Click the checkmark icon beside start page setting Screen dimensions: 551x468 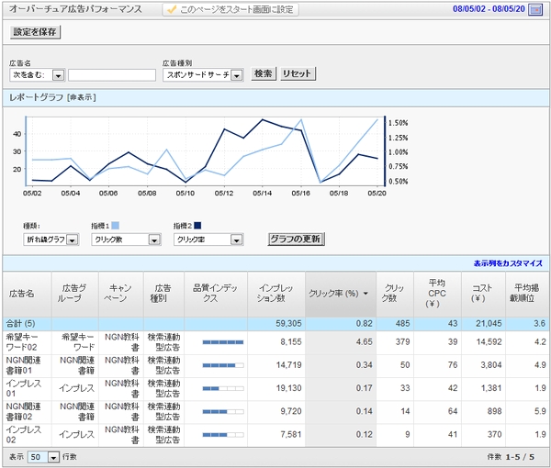click(x=171, y=9)
